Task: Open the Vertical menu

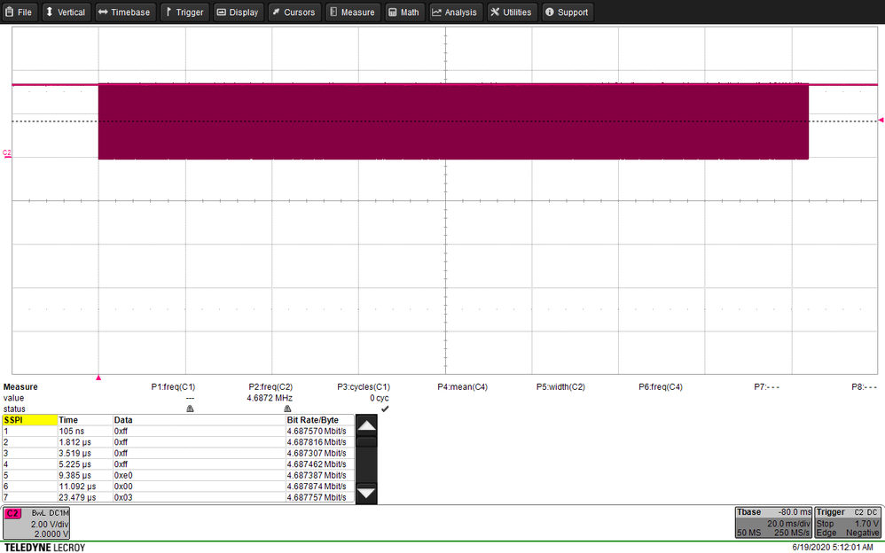Action: 65,12
